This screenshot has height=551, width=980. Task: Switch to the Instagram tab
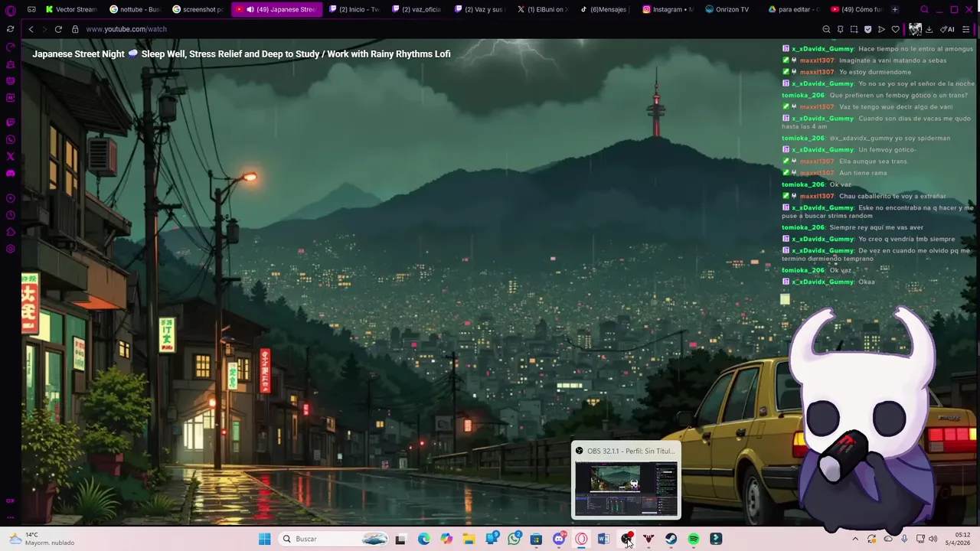(668, 9)
